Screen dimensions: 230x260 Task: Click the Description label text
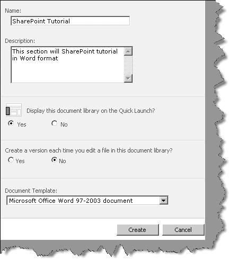tap(20, 41)
